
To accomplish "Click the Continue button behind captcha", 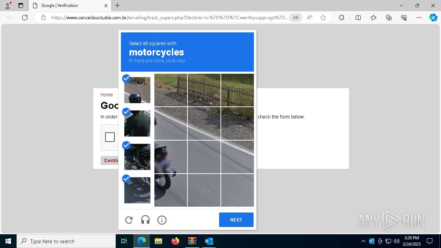I will click(110, 161).
